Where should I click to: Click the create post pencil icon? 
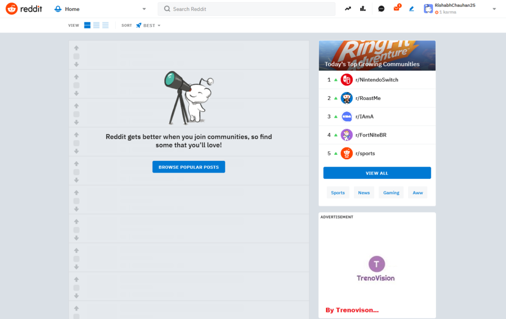click(x=412, y=9)
